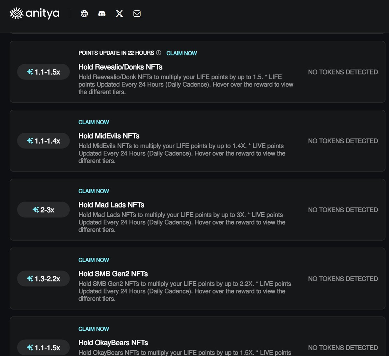Click the info icon beside Points Update

(x=159, y=53)
